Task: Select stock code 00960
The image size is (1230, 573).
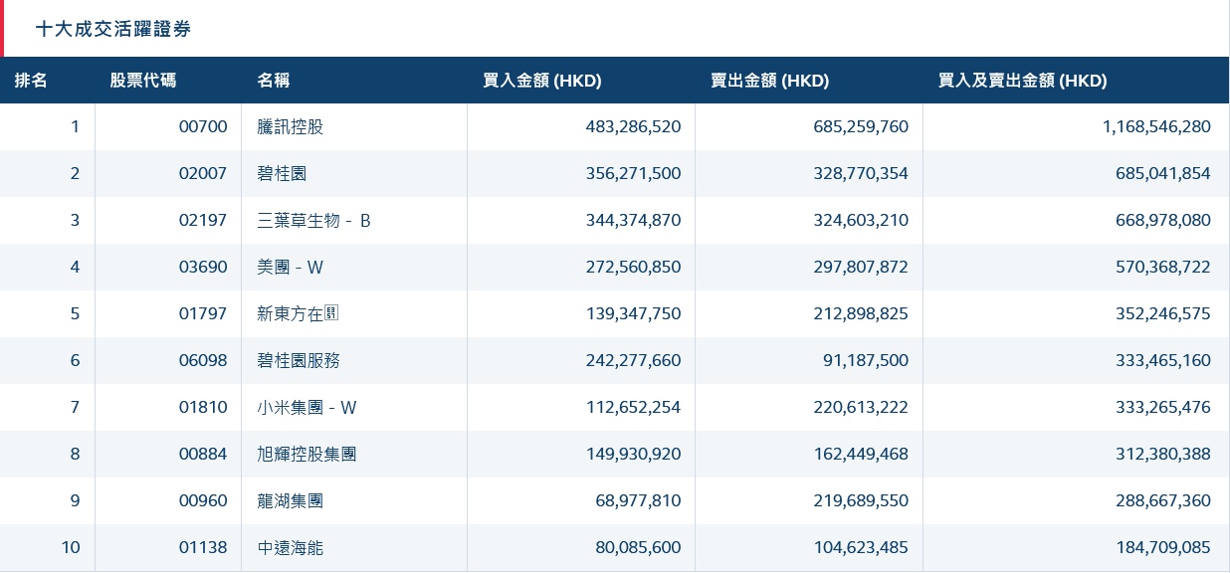Action: [x=203, y=501]
